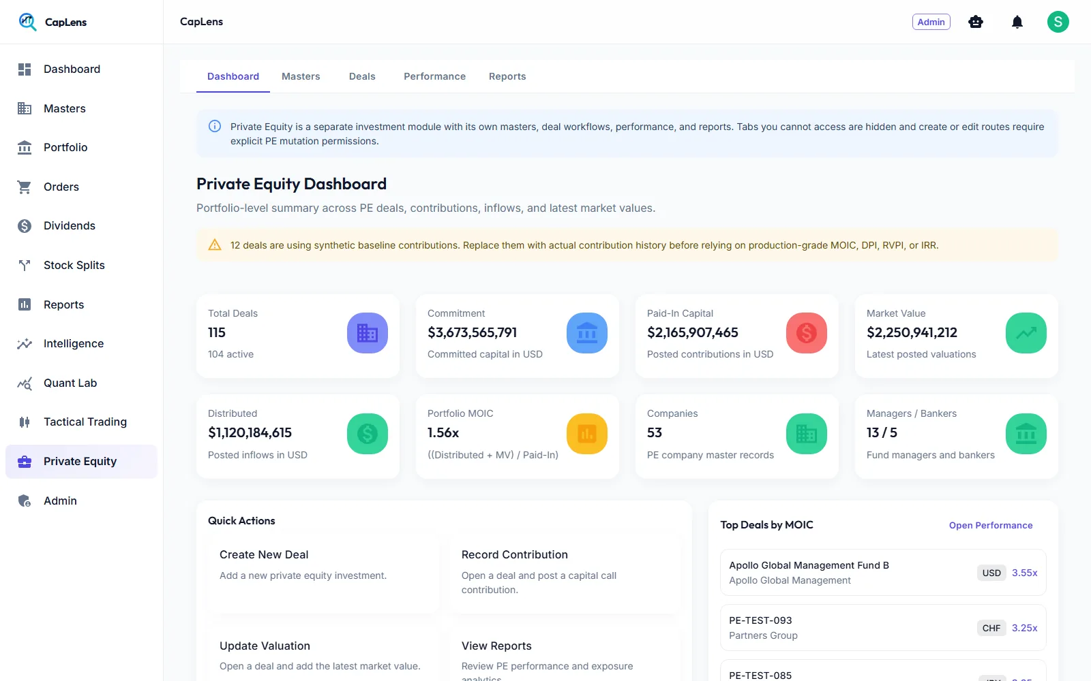Switch to the Performance tab
Screen dimensions: 1091x681
(434, 76)
